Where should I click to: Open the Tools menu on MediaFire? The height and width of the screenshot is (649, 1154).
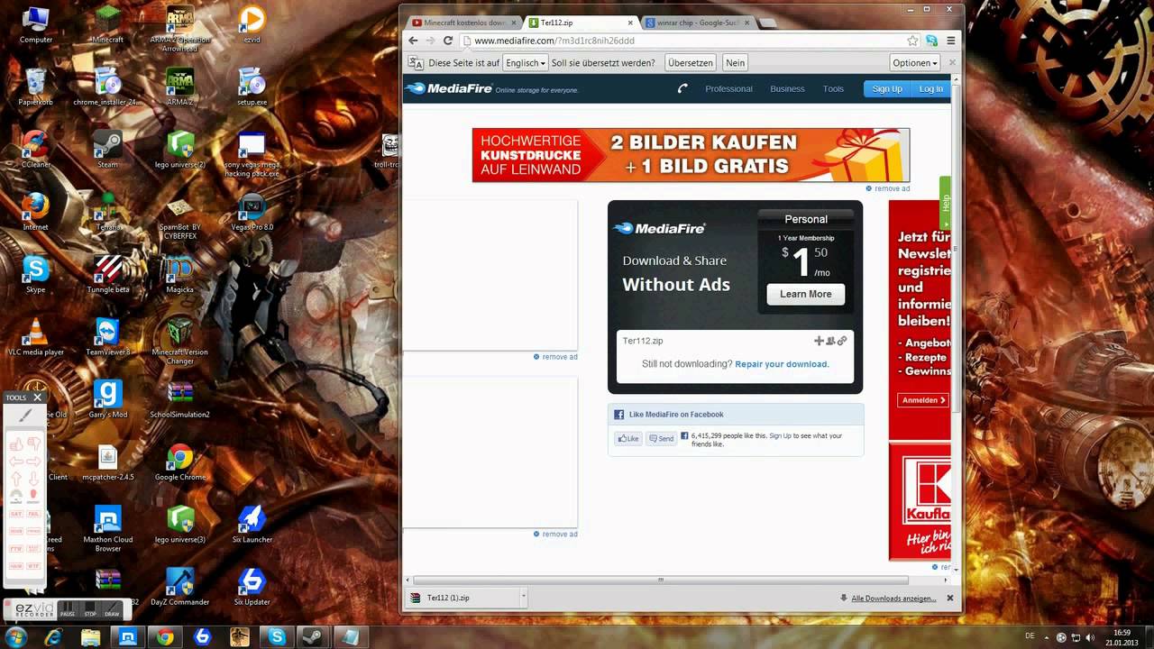[x=833, y=88]
